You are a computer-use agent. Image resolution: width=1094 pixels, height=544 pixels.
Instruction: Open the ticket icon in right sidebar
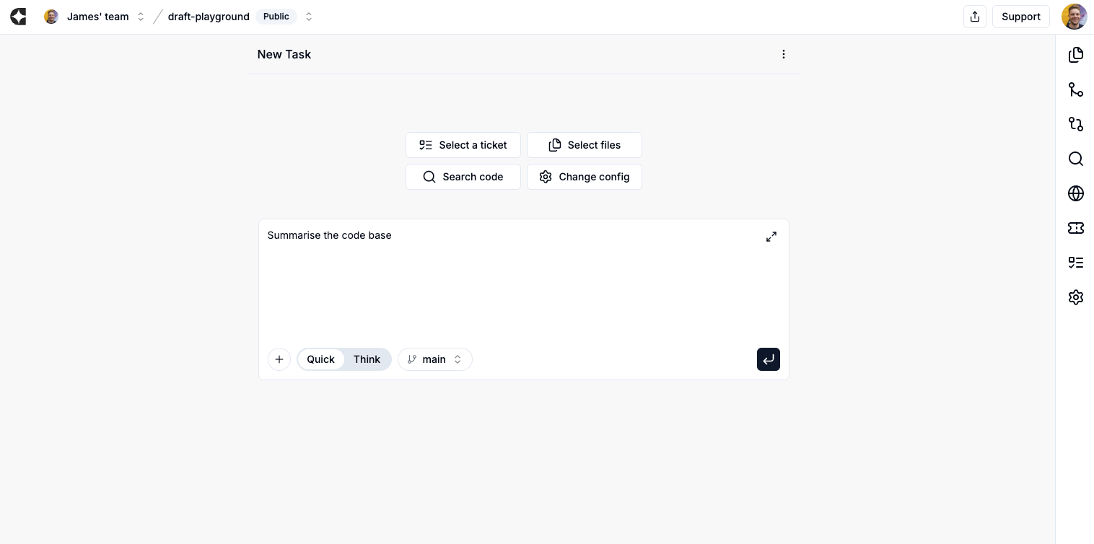tap(1075, 228)
